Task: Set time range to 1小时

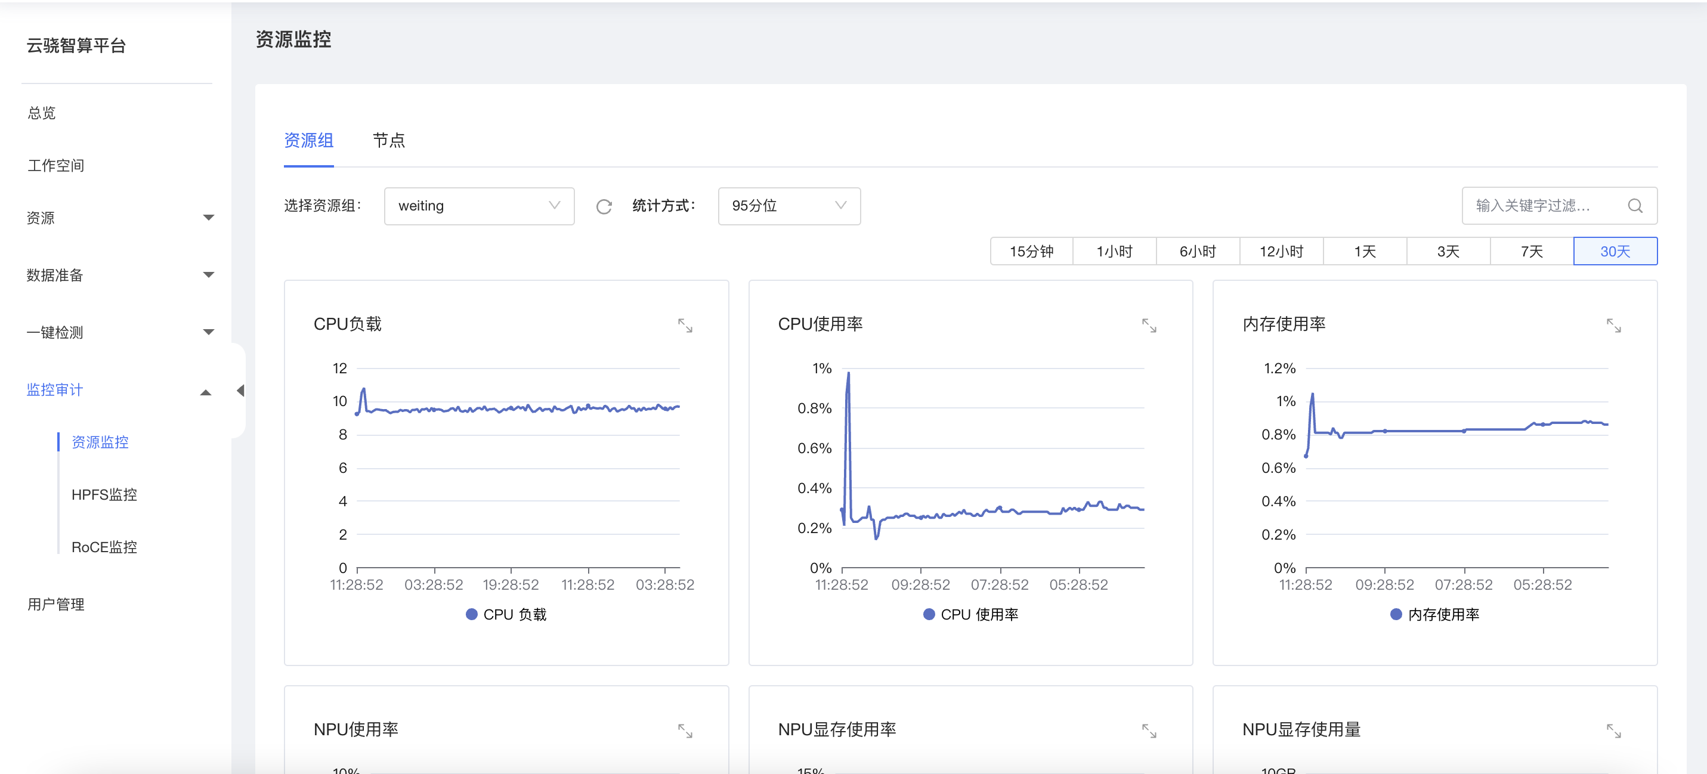Action: click(1115, 252)
